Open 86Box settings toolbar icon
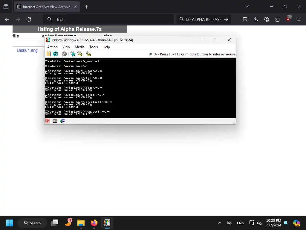The image size is (306, 230). (88, 54)
